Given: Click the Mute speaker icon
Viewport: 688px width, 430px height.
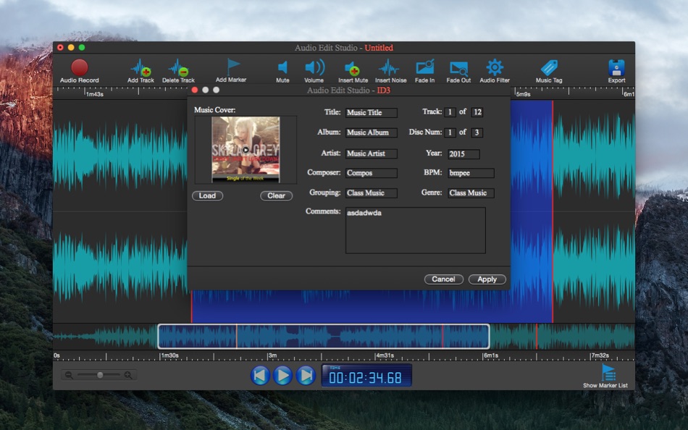Looking at the screenshot, I should pos(282,67).
